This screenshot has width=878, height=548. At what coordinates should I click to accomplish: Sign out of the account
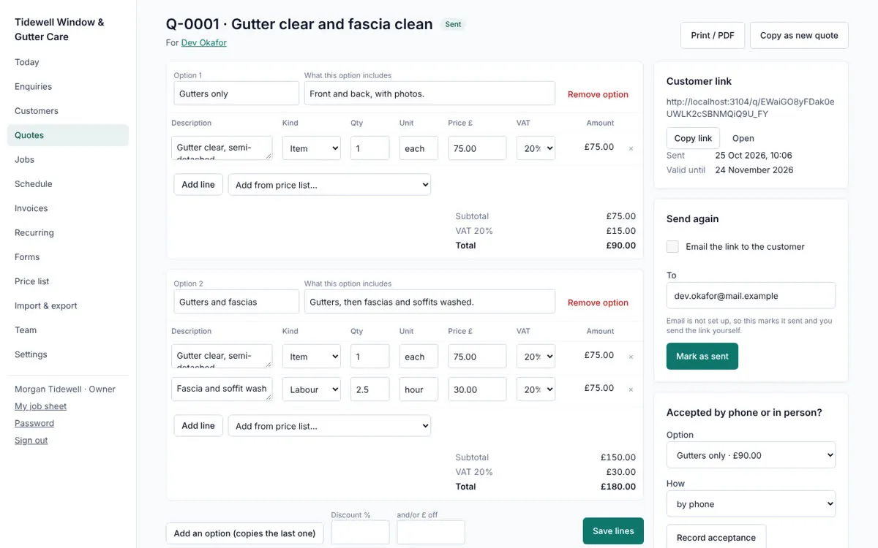[x=31, y=441]
